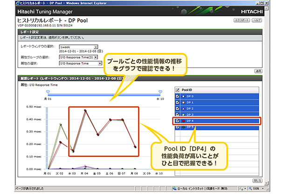
Task: Click the ページが表示されました status text
Action: tap(29, 188)
